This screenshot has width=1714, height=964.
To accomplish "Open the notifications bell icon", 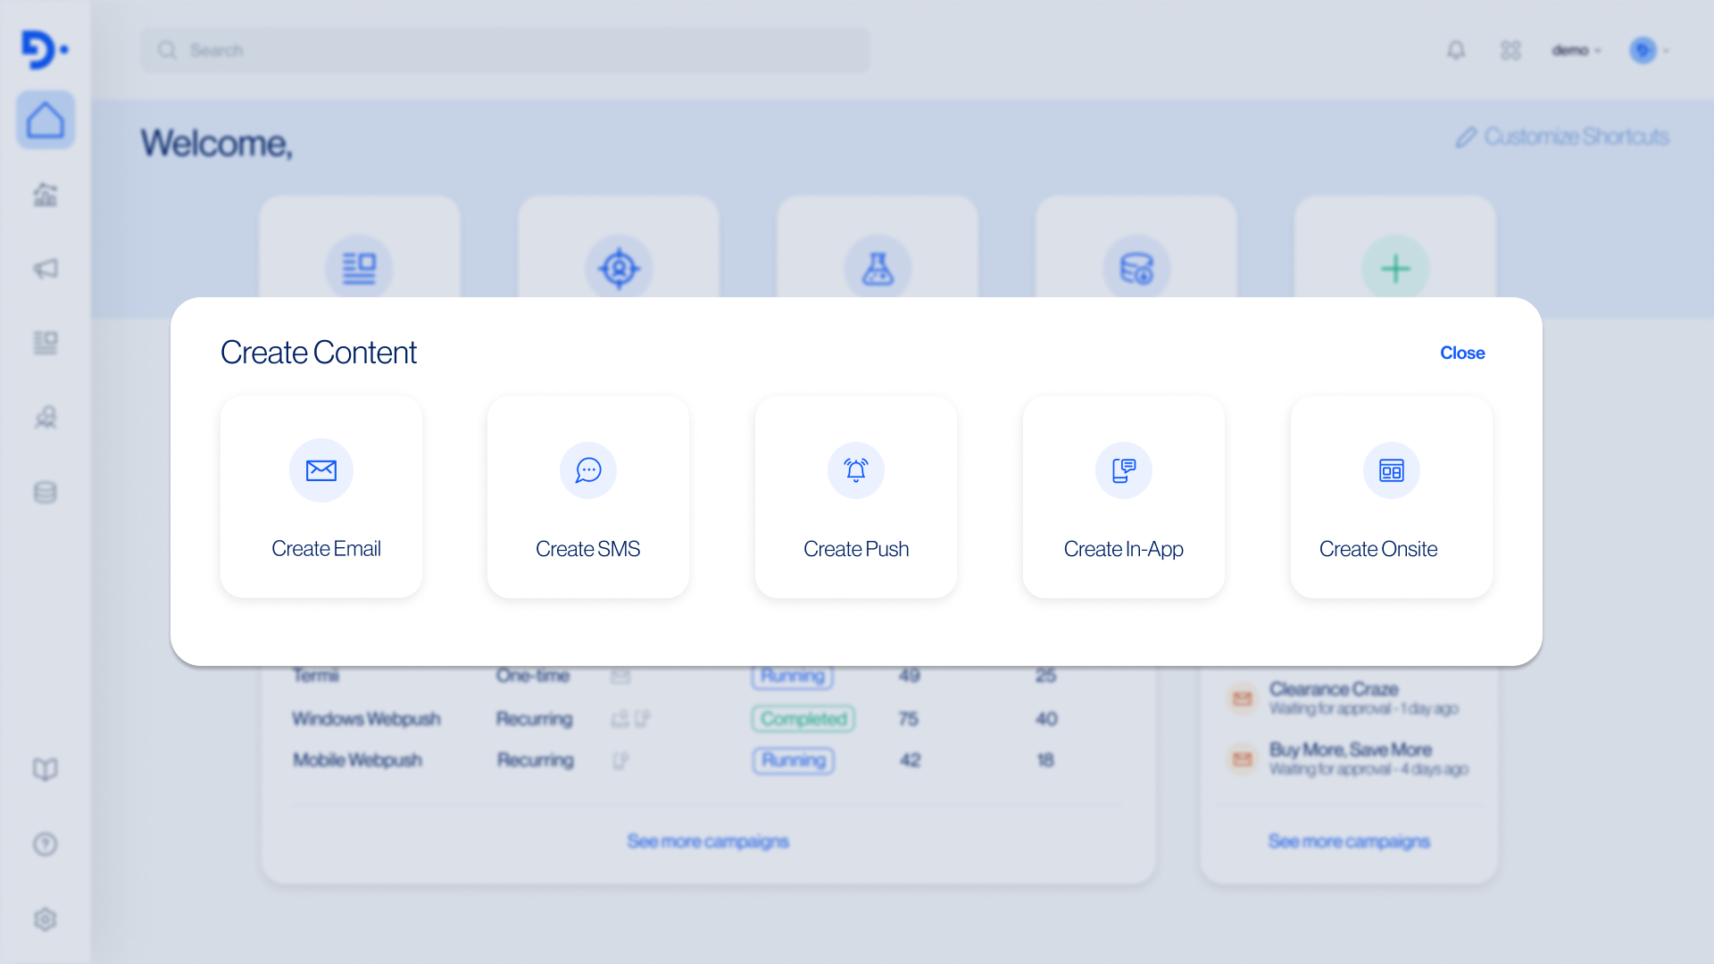I will (x=1456, y=50).
